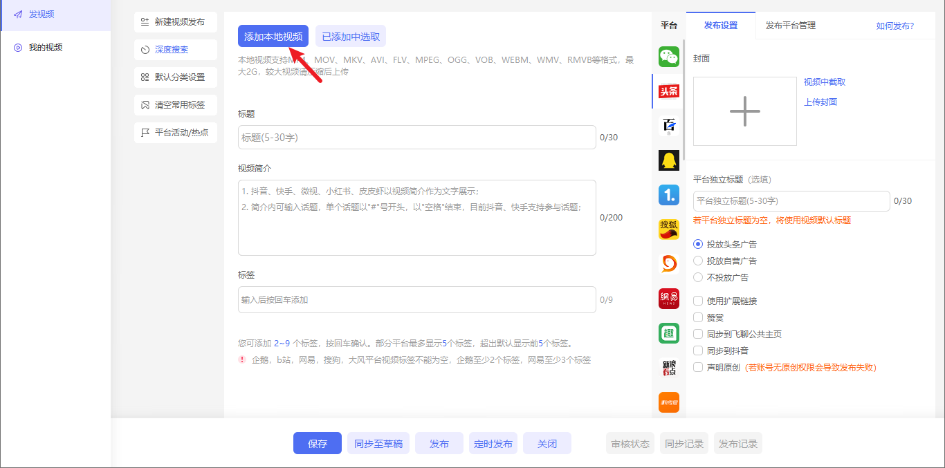
Task: Open 平台活动/热点
Action: click(x=176, y=133)
